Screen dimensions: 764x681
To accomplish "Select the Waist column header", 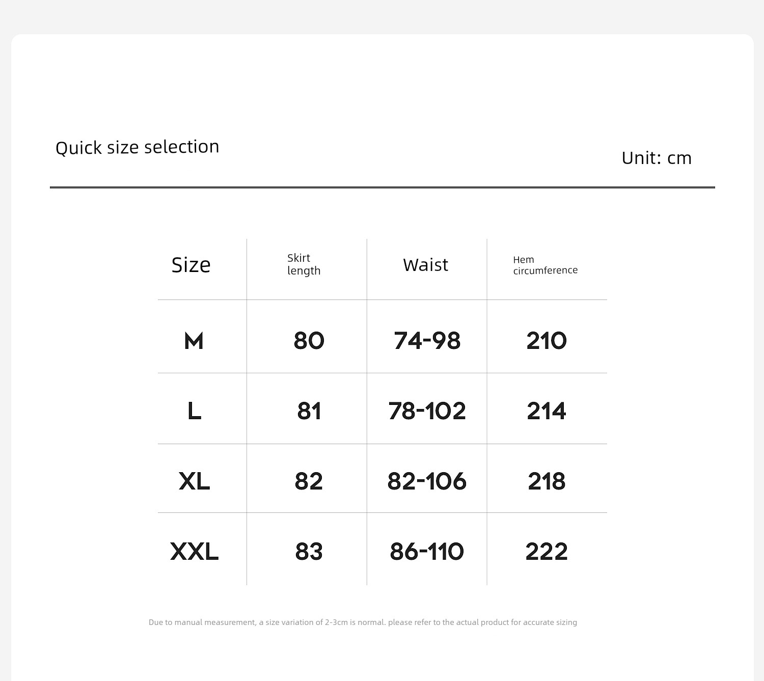I will (426, 265).
